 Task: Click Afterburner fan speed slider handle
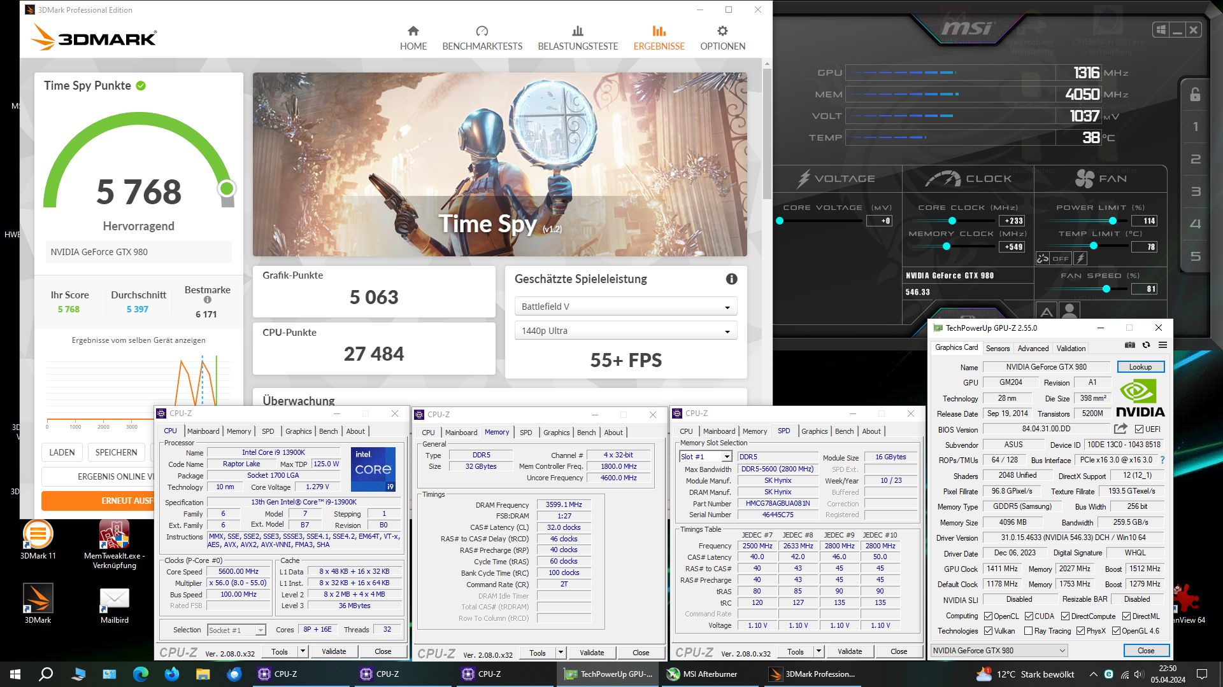(x=1106, y=289)
